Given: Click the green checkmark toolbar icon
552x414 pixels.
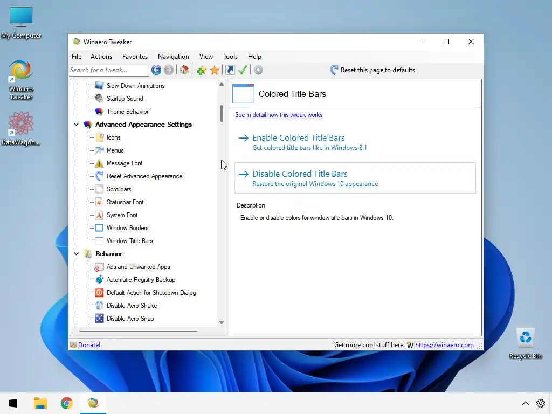Looking at the screenshot, I should tap(243, 70).
